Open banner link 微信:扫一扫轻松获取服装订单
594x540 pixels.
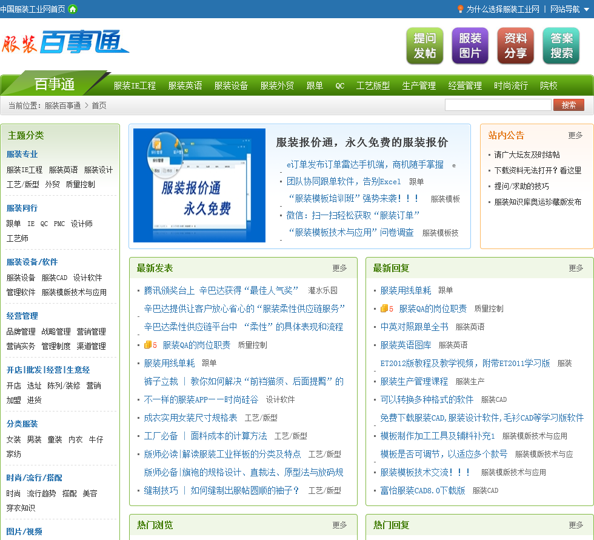353,216
